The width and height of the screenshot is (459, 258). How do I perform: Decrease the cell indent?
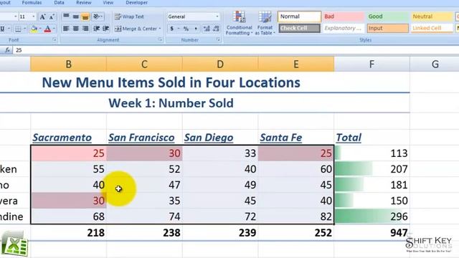pos(96,29)
